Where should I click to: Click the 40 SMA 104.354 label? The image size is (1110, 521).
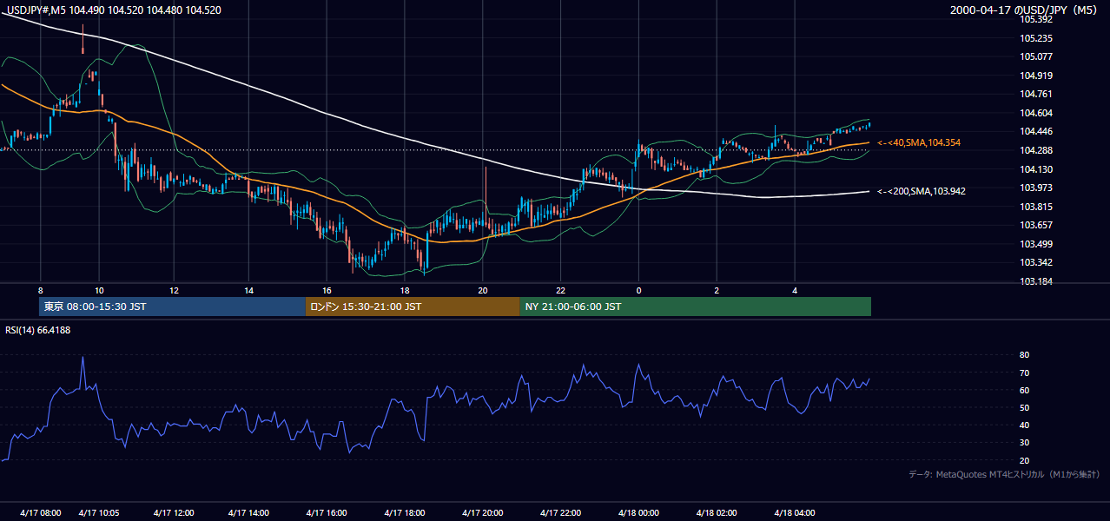point(919,142)
